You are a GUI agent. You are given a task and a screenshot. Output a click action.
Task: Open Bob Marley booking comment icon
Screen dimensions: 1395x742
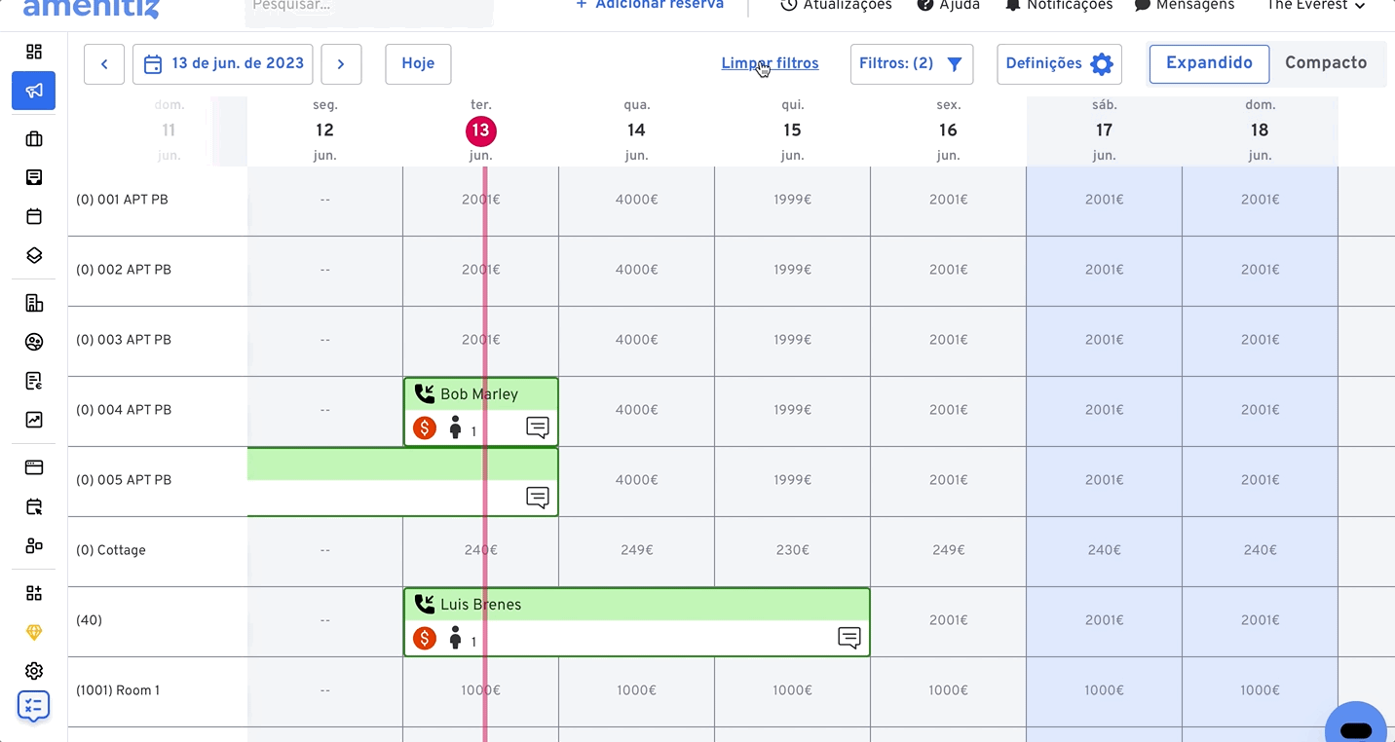pos(538,427)
